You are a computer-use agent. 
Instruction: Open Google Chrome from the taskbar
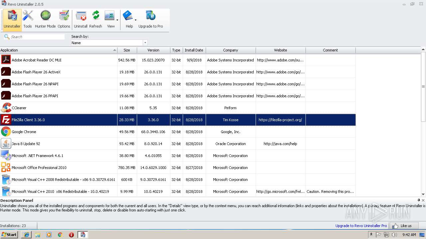60,235
